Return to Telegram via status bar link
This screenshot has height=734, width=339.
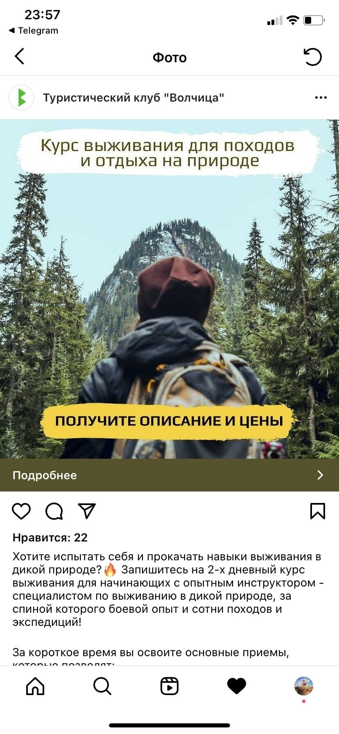pos(34,30)
